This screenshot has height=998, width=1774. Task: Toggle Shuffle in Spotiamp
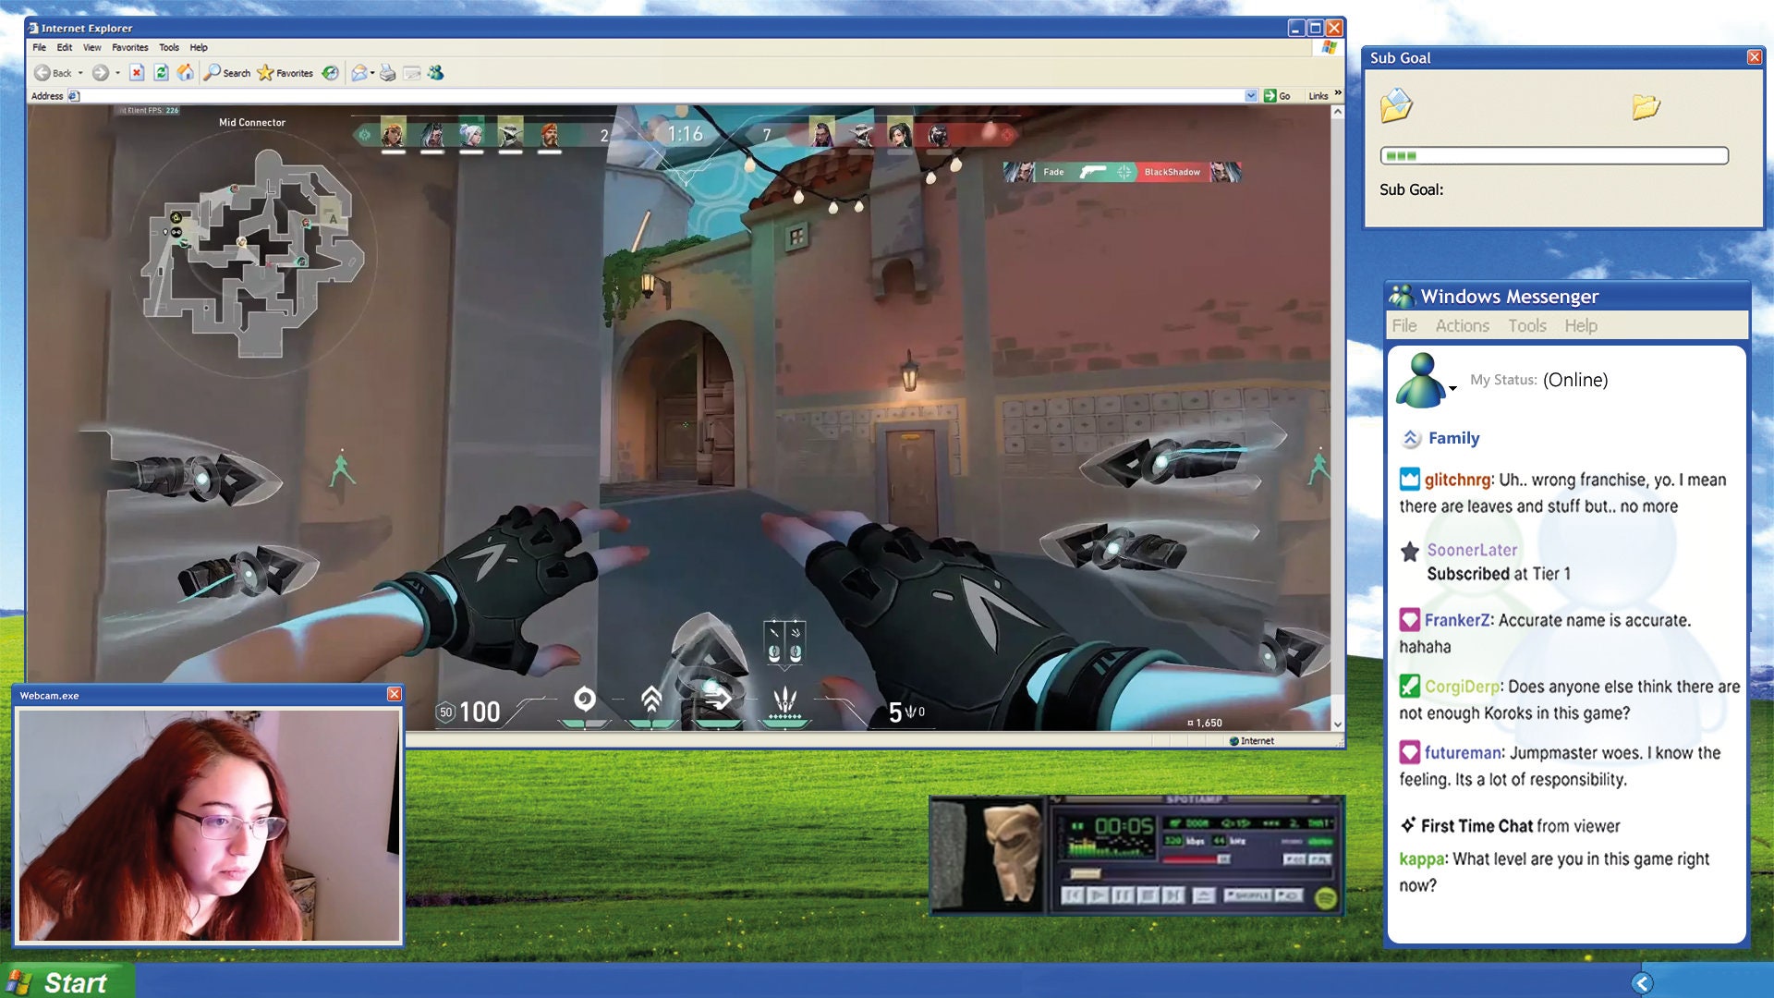point(1247,895)
